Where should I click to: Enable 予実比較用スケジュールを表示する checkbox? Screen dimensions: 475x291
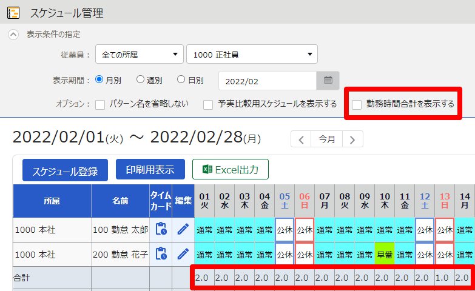(x=208, y=105)
